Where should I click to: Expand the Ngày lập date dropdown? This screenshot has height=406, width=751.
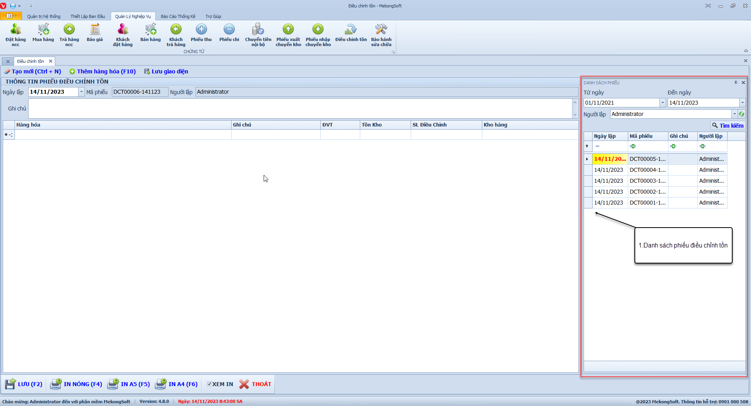(81, 92)
